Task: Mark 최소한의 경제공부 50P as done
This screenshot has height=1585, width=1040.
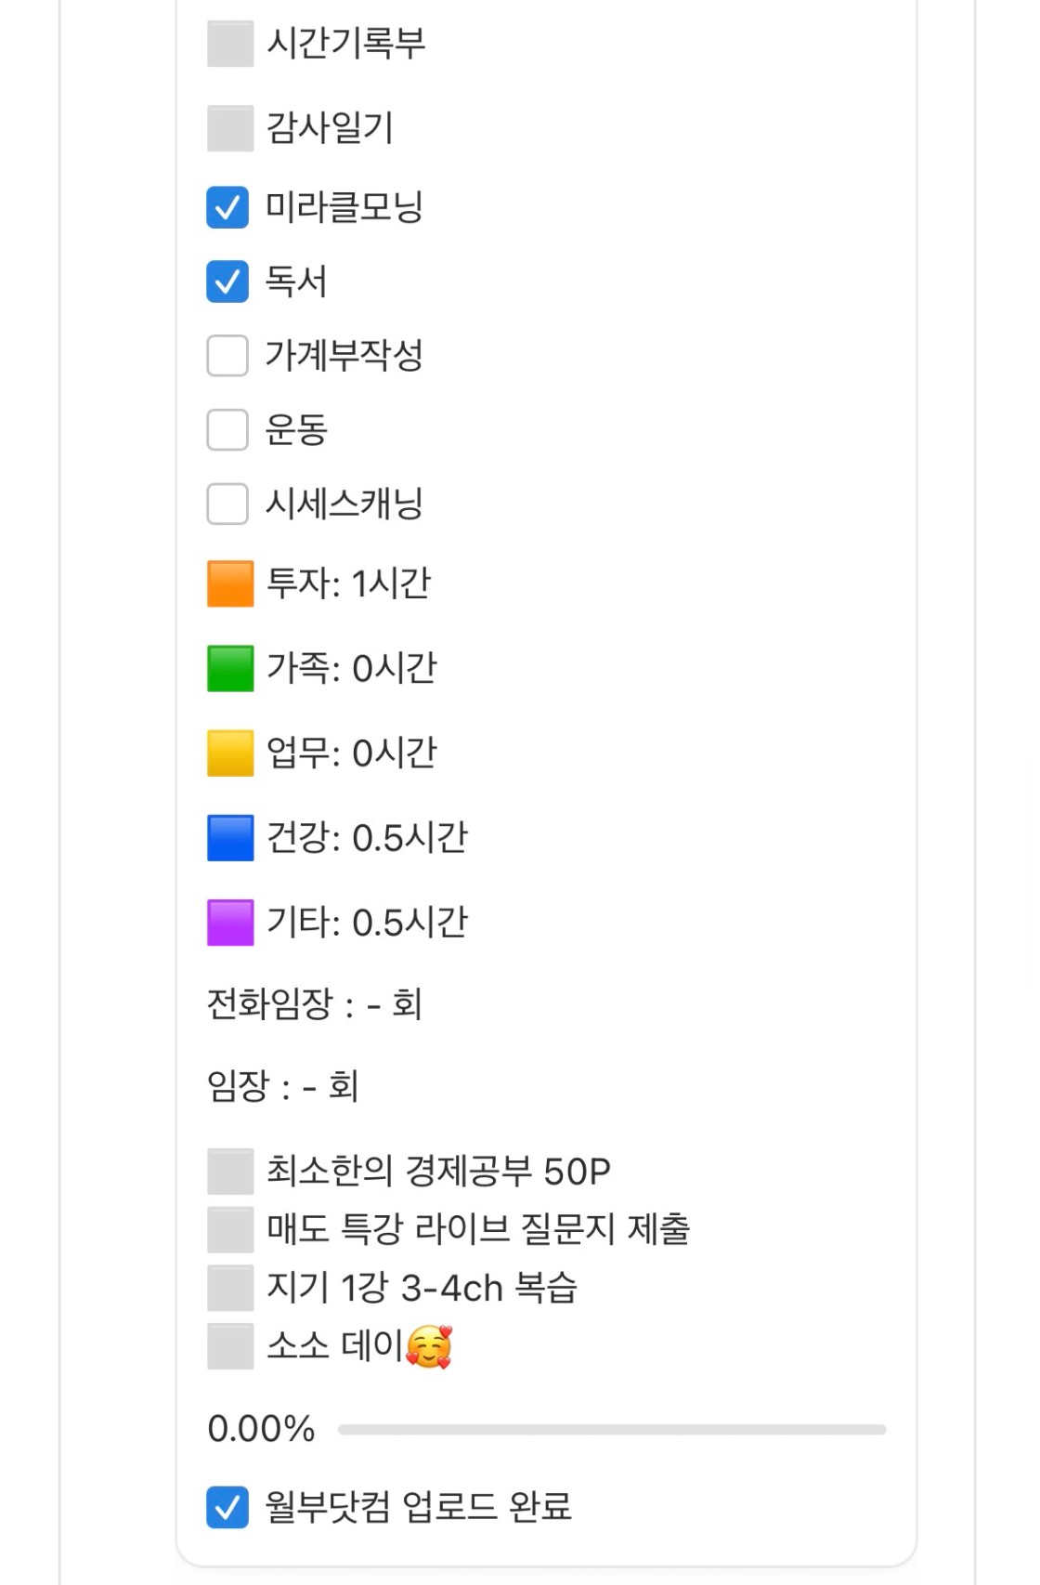Action: coord(229,1172)
